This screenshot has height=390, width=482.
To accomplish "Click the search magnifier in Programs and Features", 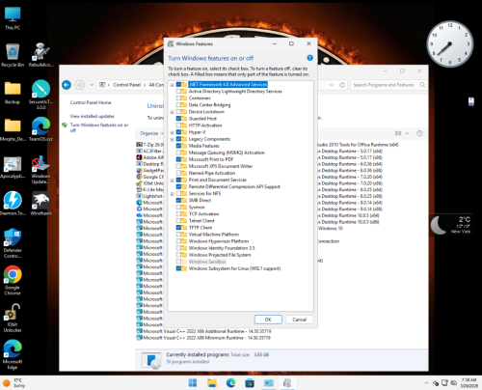I will [x=422, y=85].
